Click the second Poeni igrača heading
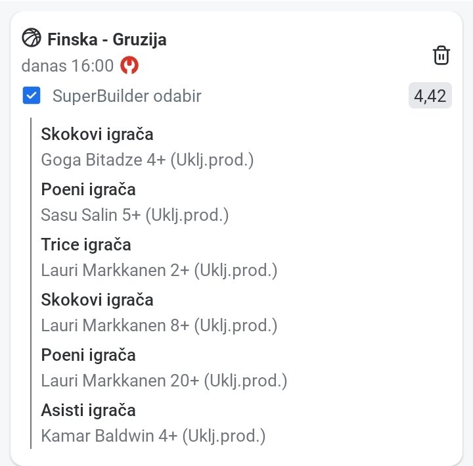The height and width of the screenshot is (466, 473). coord(88,356)
